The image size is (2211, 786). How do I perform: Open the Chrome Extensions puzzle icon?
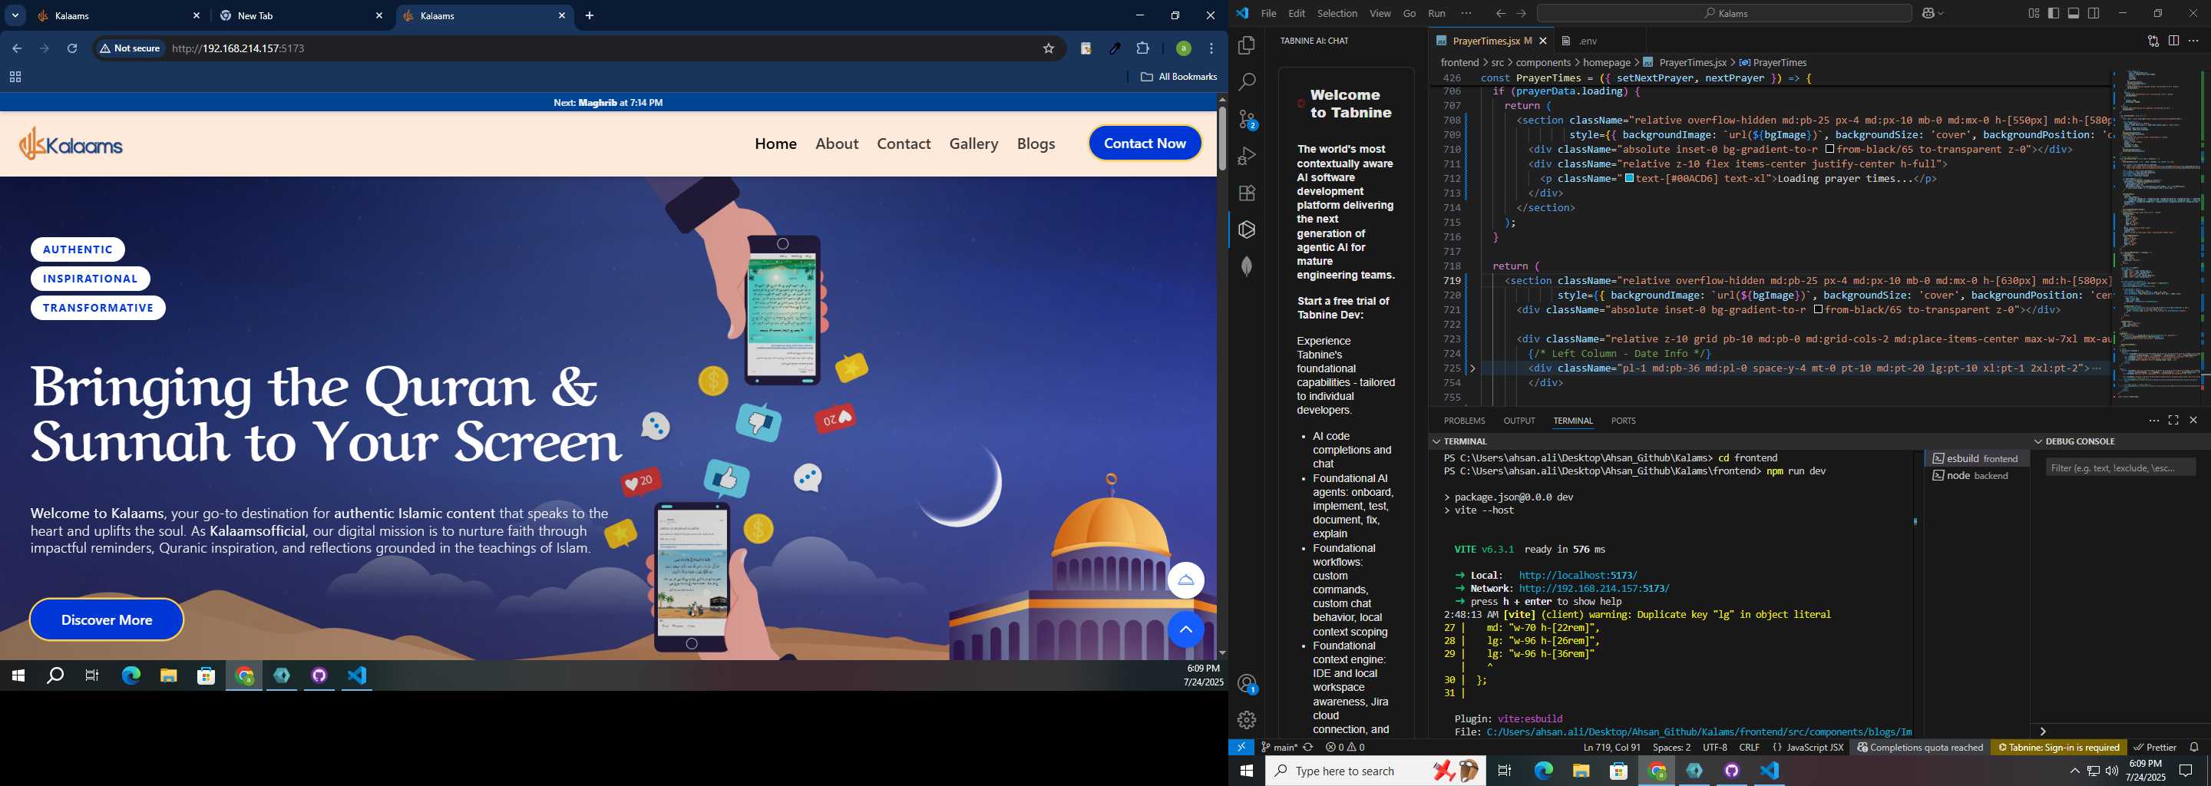[1142, 49]
